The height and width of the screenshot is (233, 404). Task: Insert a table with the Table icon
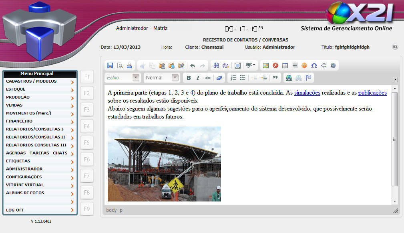click(285, 66)
